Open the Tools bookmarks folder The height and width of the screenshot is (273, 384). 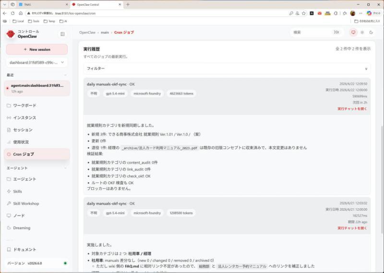point(34,21)
